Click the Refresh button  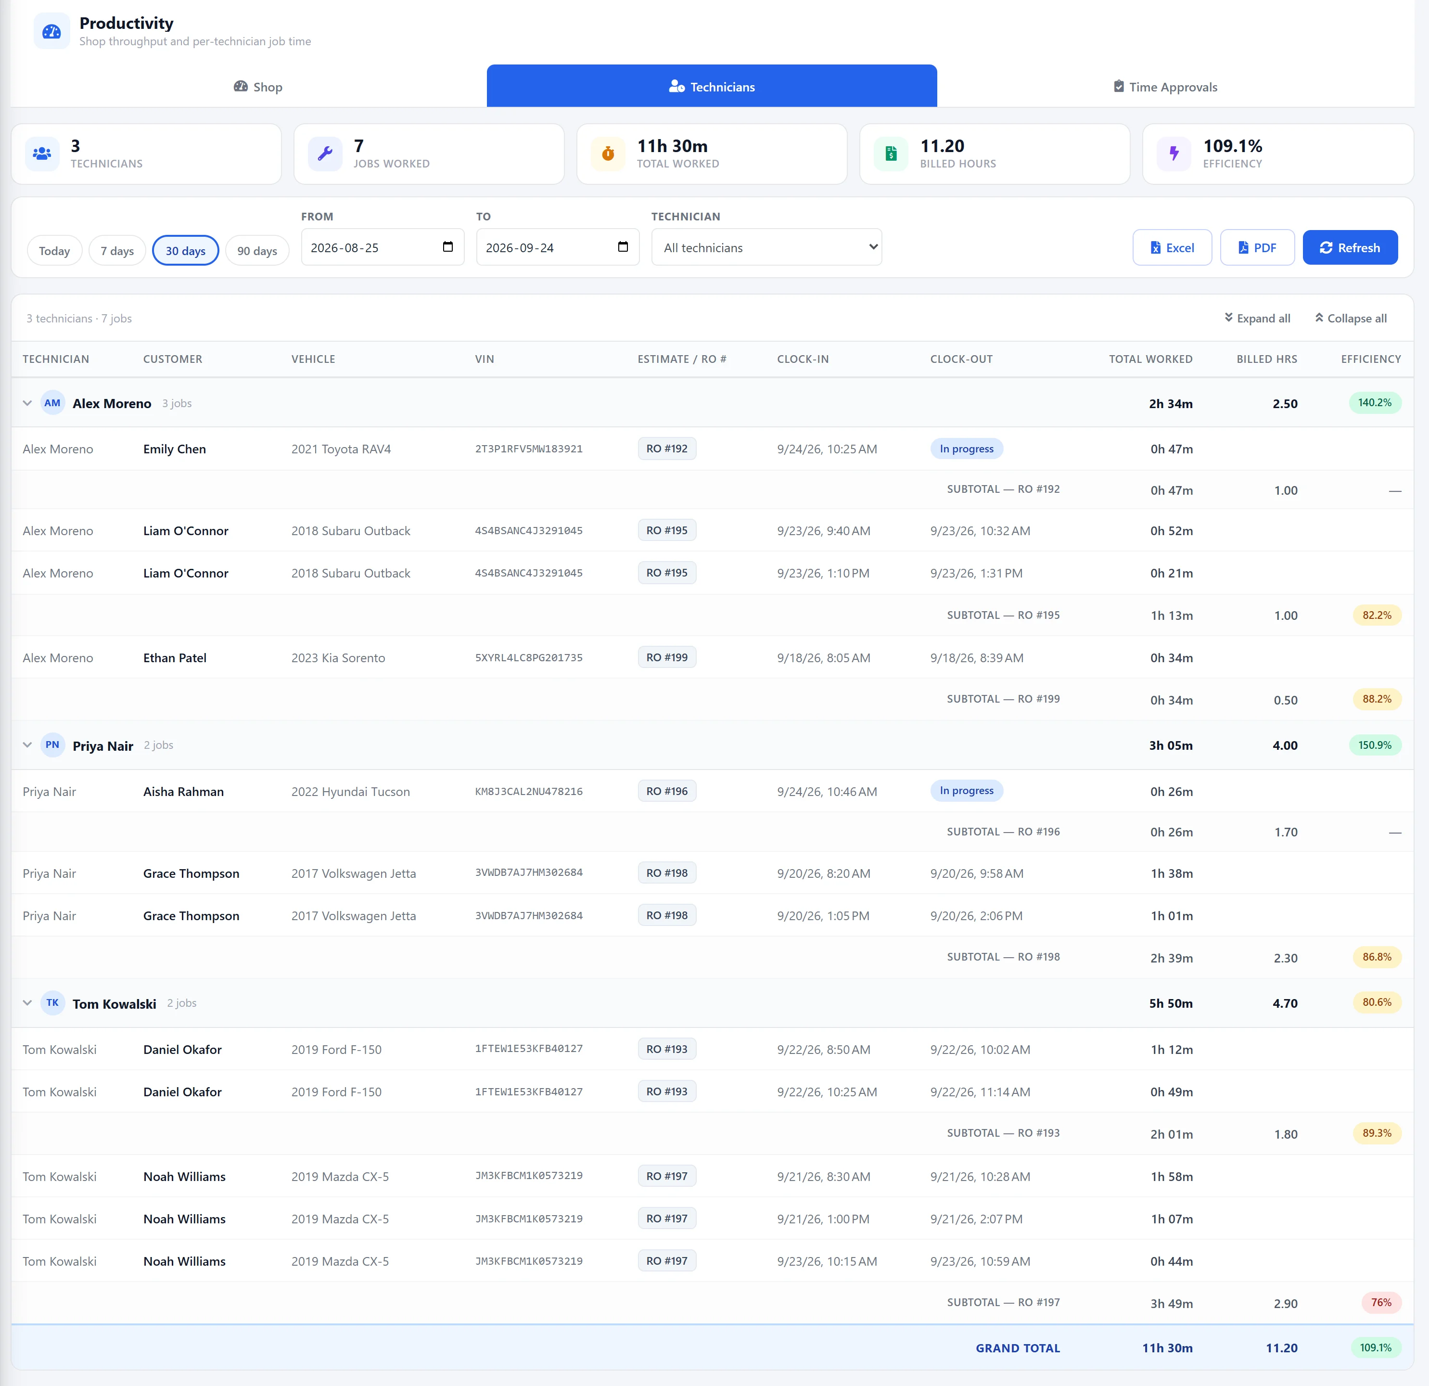pyautogui.click(x=1350, y=248)
